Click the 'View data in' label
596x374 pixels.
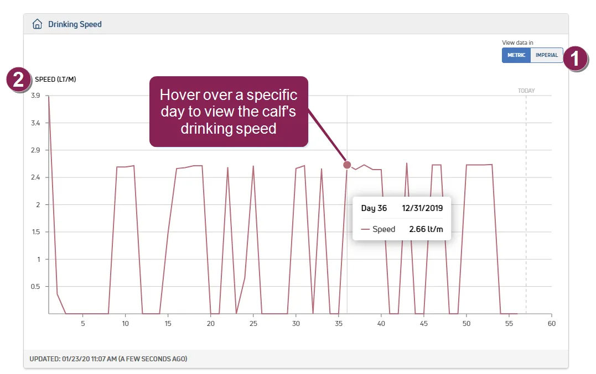pyautogui.click(x=517, y=43)
